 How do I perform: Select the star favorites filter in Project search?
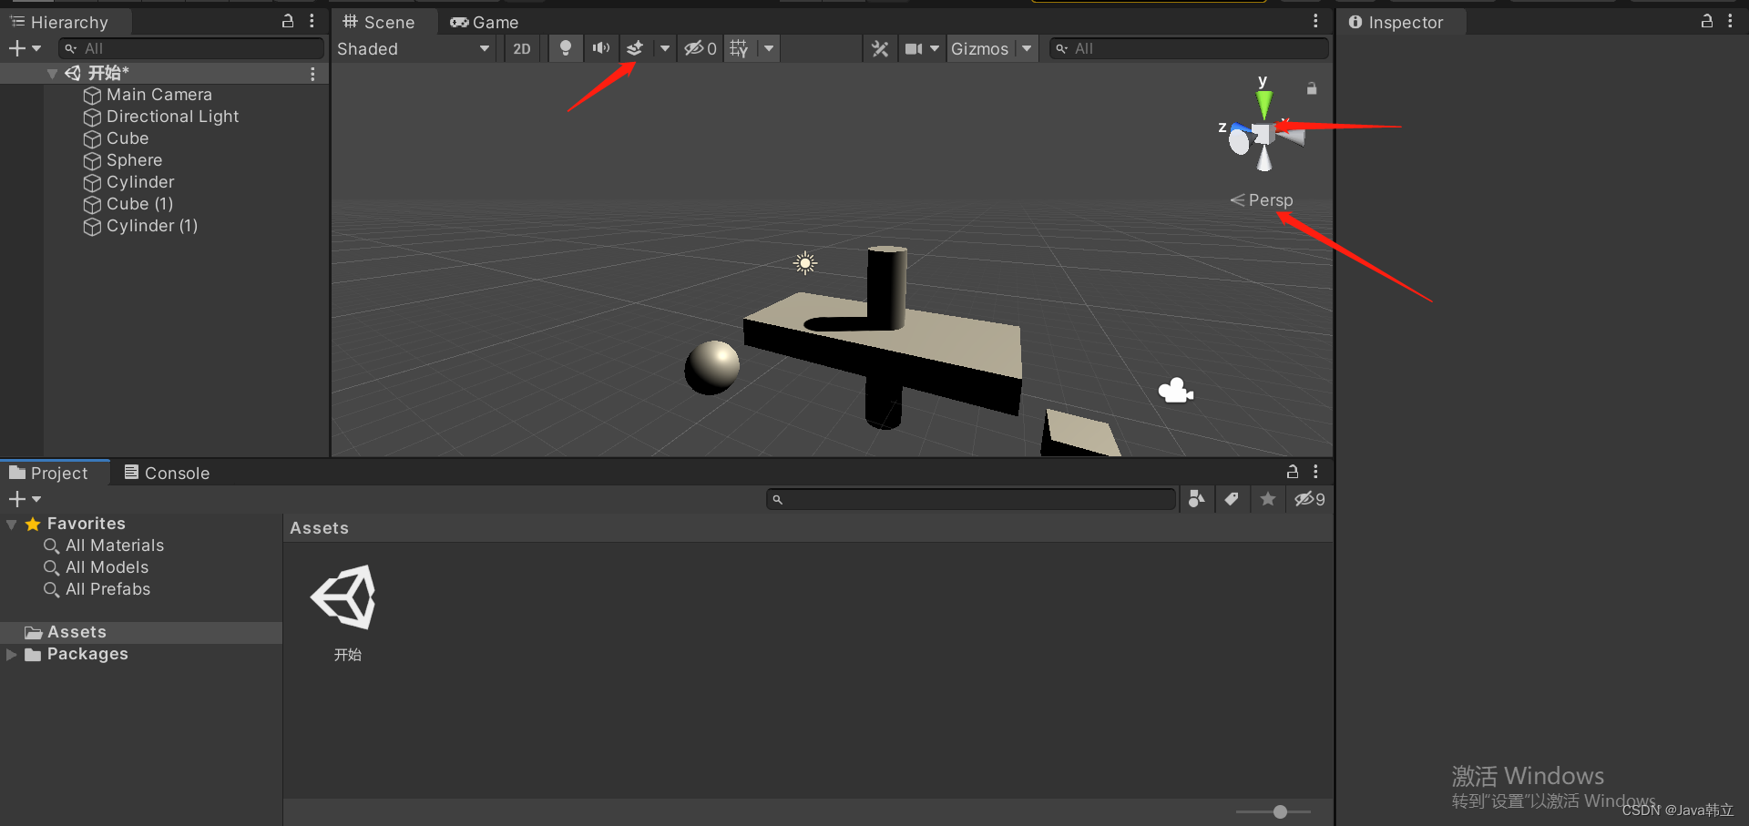click(x=1267, y=498)
